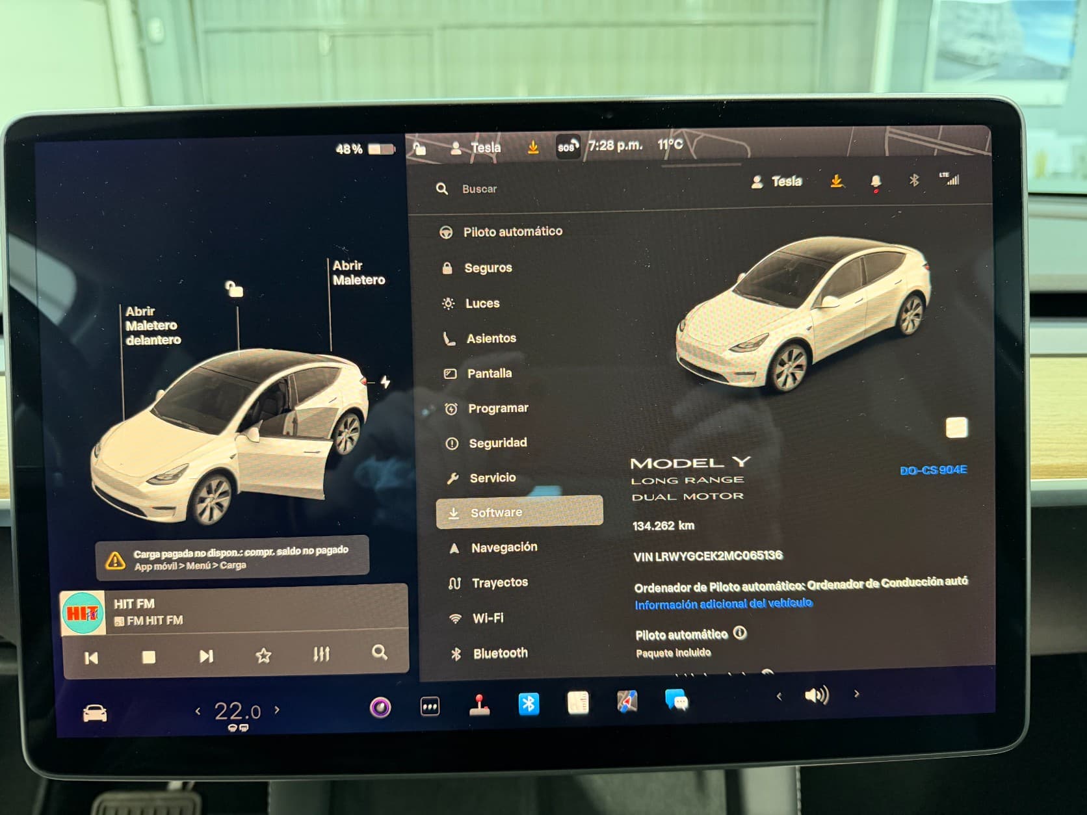Toggle the vehicle lock padlock icon
The width and height of the screenshot is (1087, 815).
pyautogui.click(x=234, y=289)
